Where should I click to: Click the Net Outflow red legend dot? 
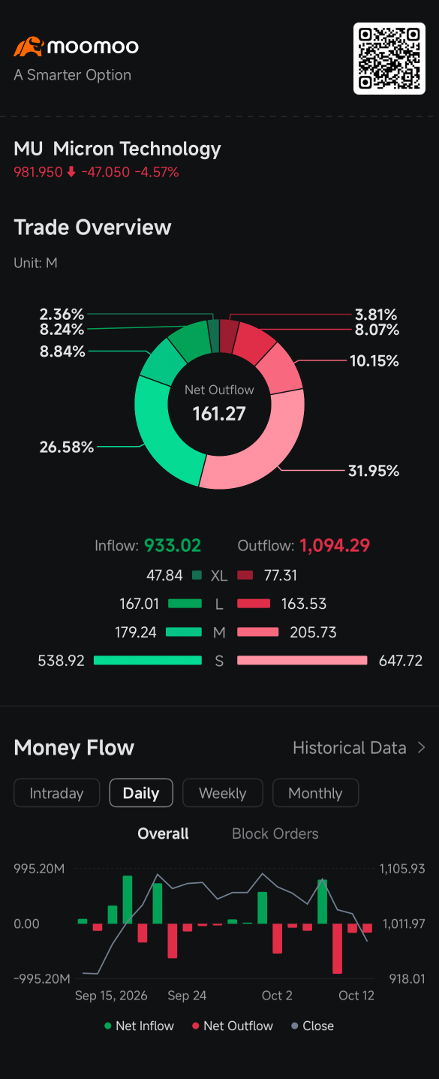(196, 1026)
